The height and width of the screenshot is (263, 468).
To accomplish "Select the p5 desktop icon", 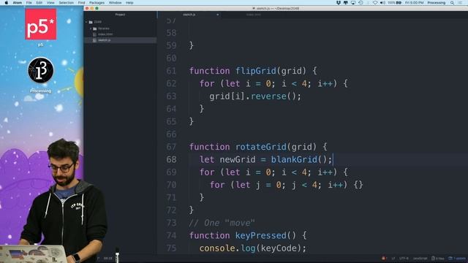I will click(x=41, y=24).
